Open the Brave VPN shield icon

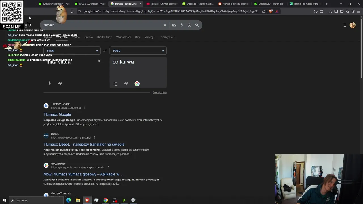coord(353,11)
